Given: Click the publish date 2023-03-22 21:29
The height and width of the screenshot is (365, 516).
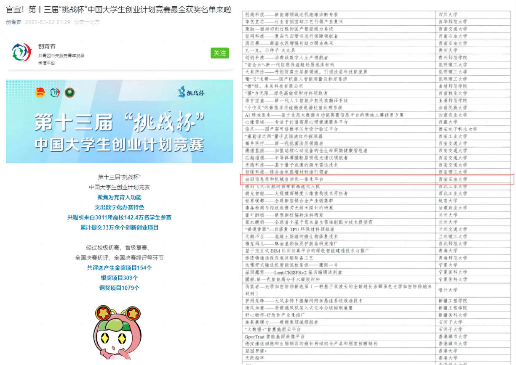Looking at the screenshot, I should (47, 22).
